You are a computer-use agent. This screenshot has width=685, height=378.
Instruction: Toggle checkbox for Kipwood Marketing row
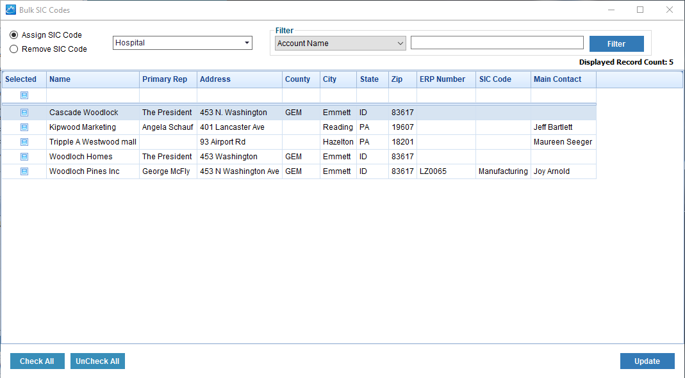click(24, 127)
